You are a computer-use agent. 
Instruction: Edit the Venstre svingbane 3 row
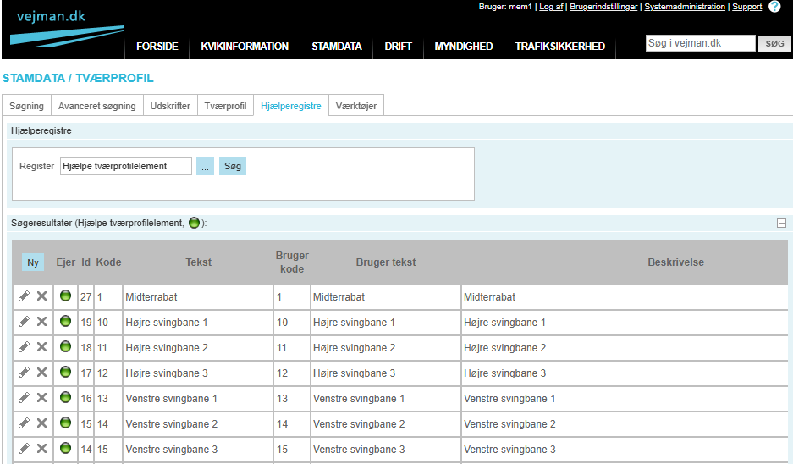[x=24, y=449]
